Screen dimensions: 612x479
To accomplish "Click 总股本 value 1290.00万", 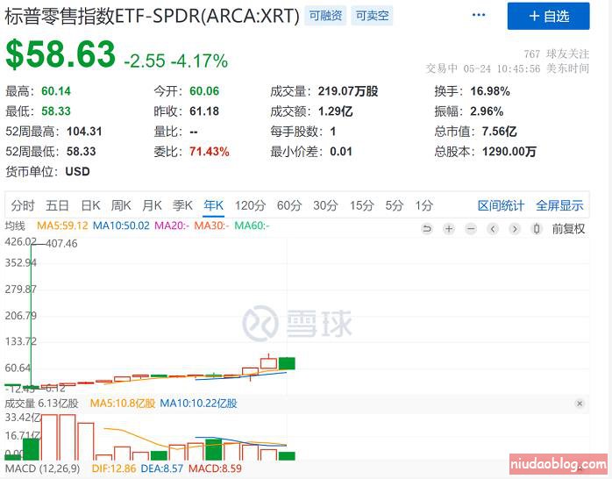I will click(509, 152).
